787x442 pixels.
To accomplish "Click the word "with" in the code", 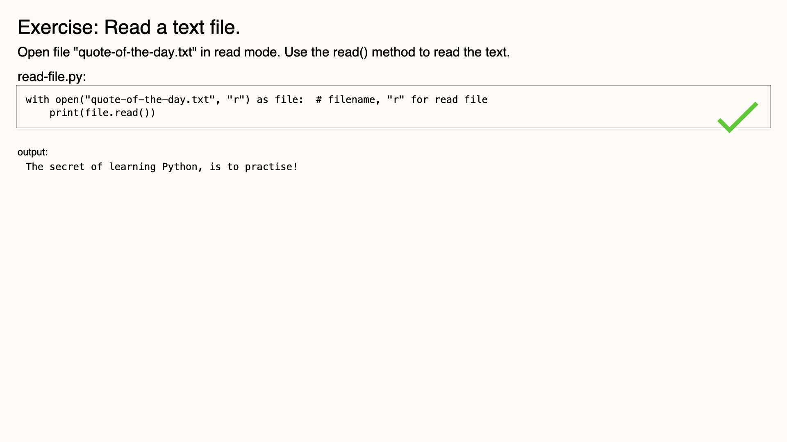I will [37, 99].
